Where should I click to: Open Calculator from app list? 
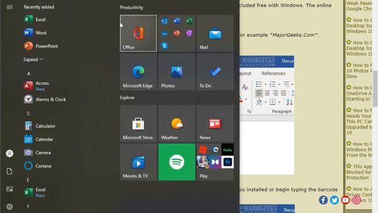point(40,126)
